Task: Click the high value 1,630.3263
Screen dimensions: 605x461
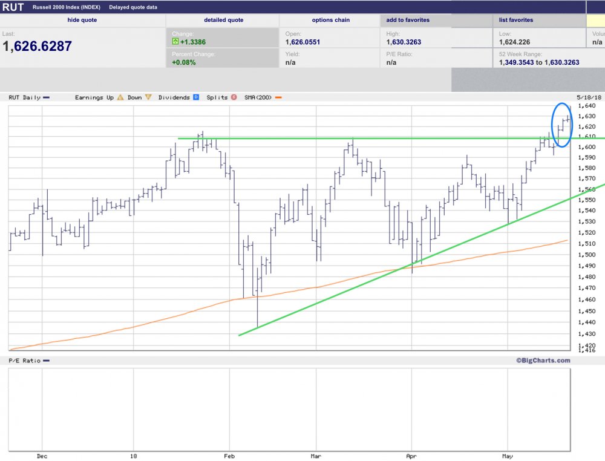Action: tap(404, 42)
